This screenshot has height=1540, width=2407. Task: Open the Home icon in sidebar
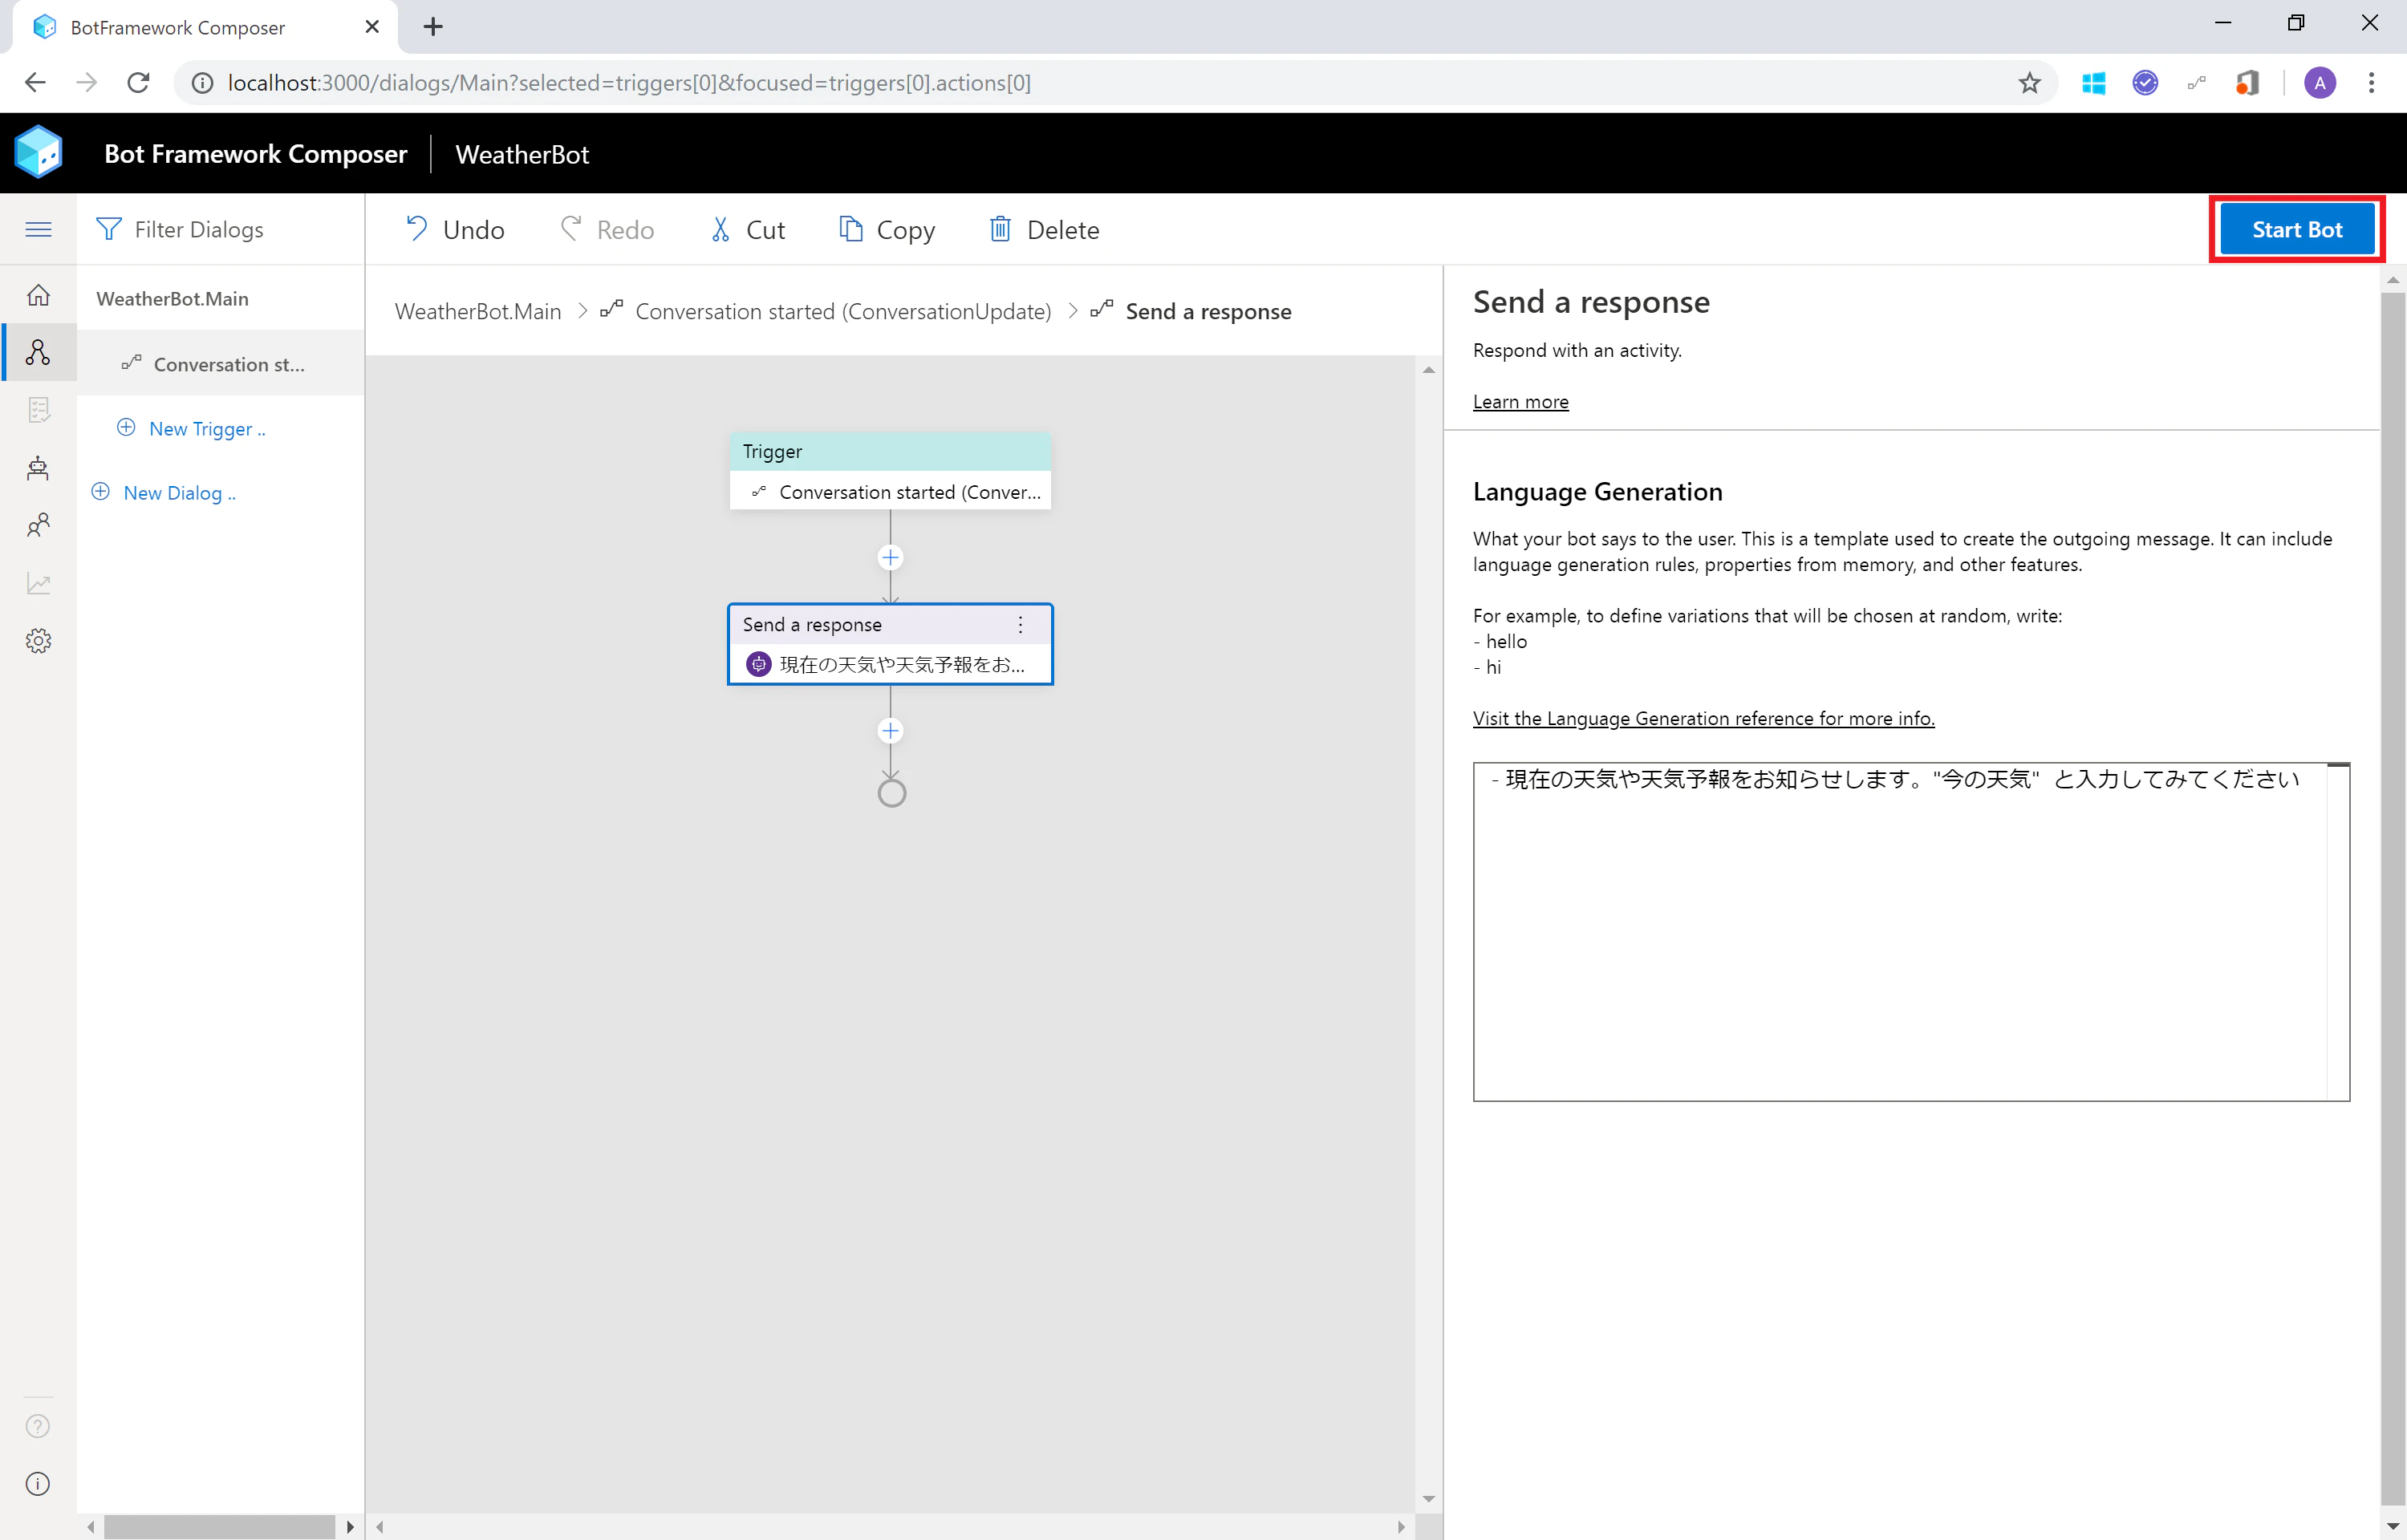38,295
